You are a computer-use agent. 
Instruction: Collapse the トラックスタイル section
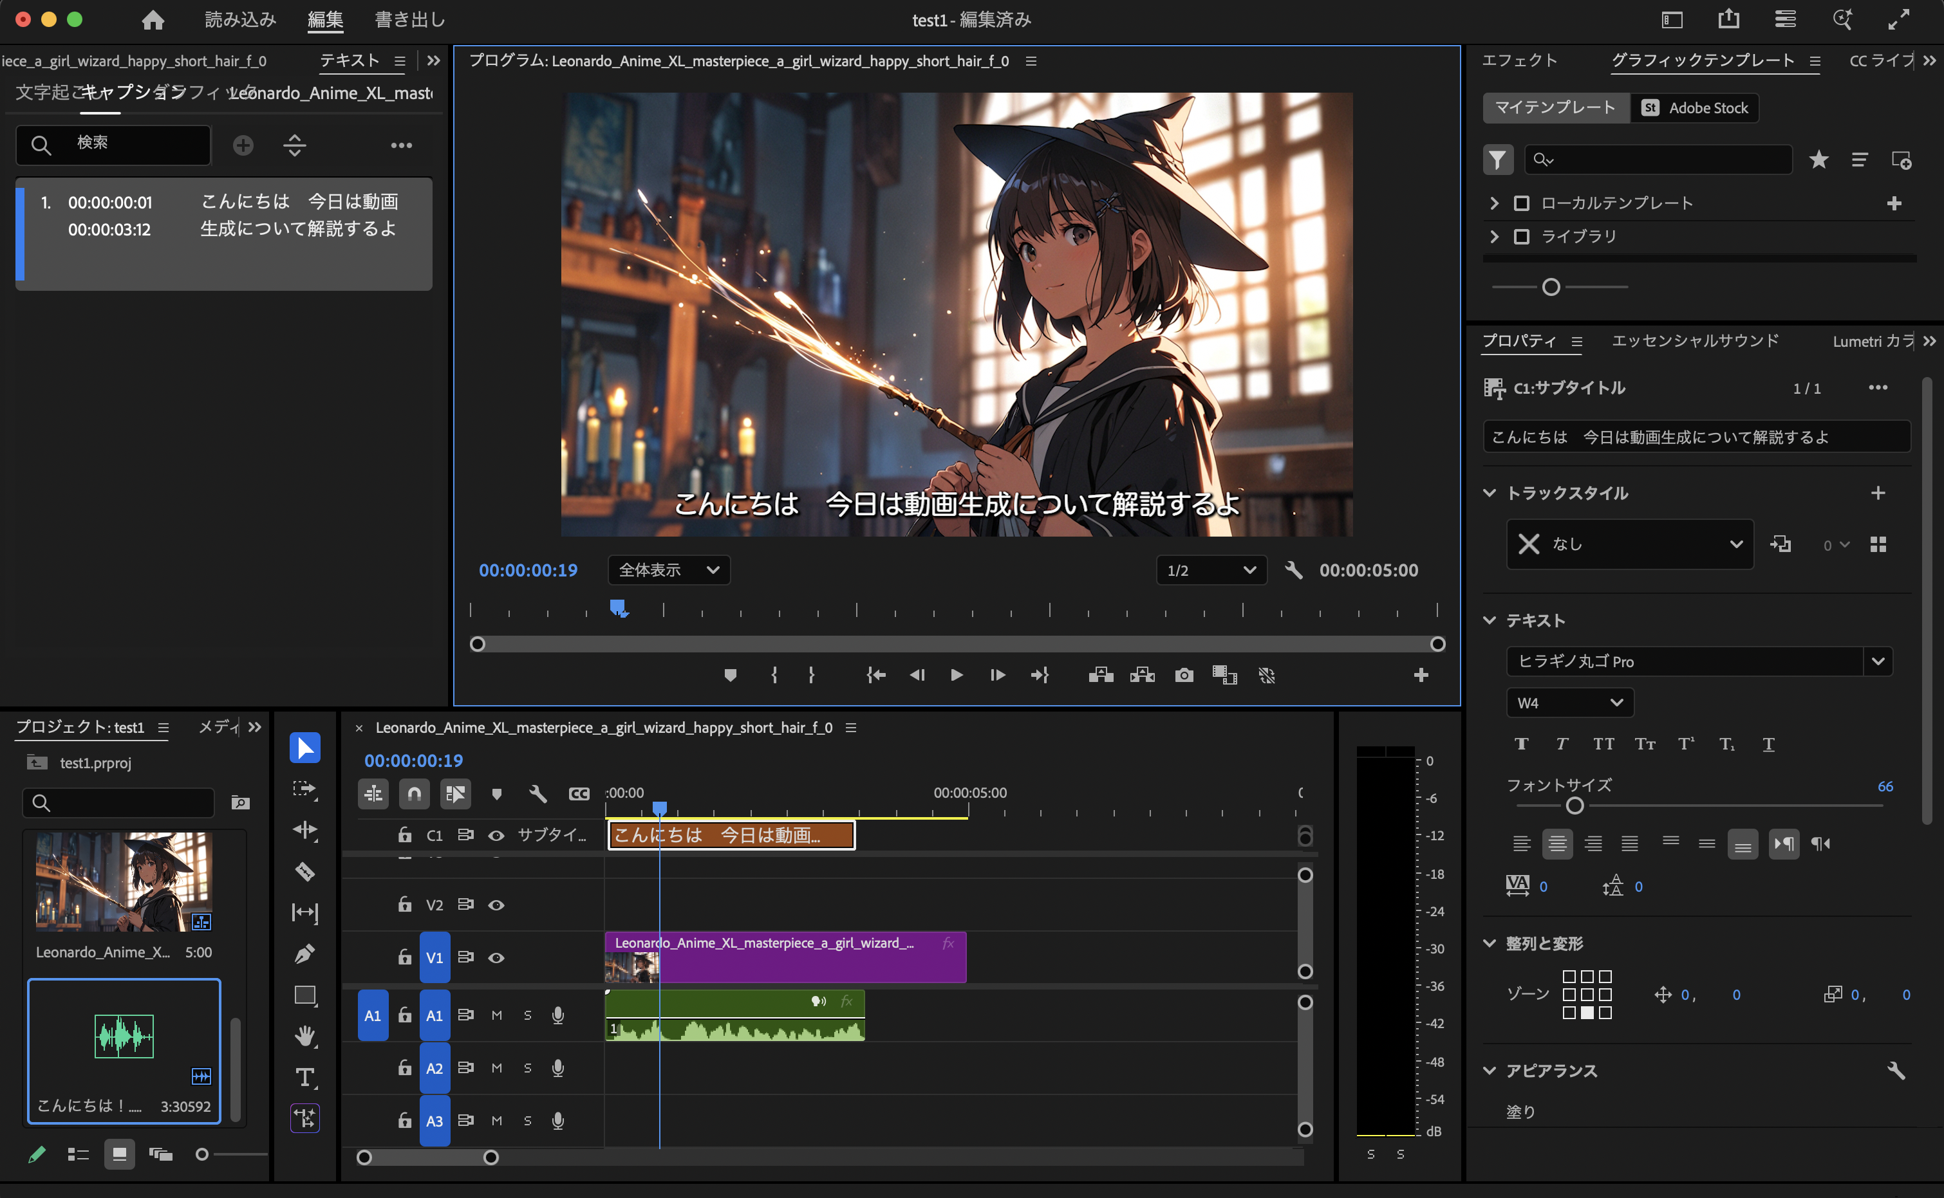coord(1490,493)
